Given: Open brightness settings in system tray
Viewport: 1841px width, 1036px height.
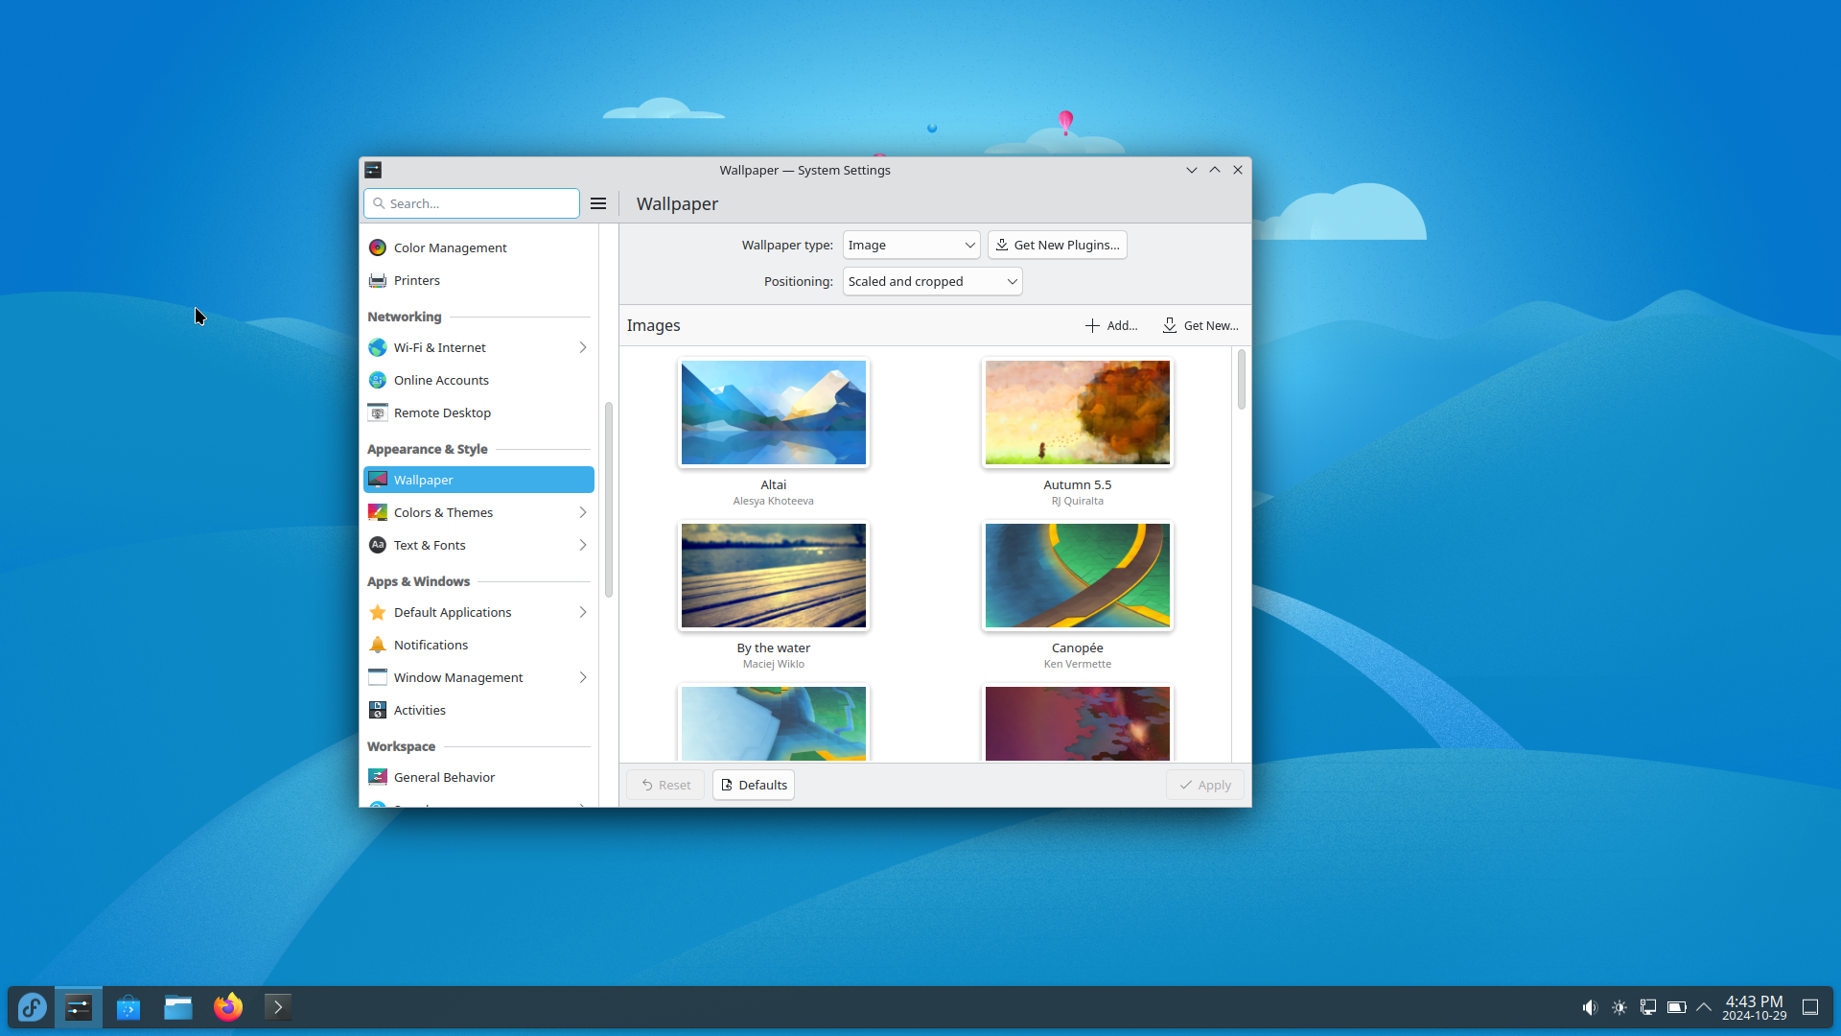Looking at the screenshot, I should [x=1620, y=1007].
